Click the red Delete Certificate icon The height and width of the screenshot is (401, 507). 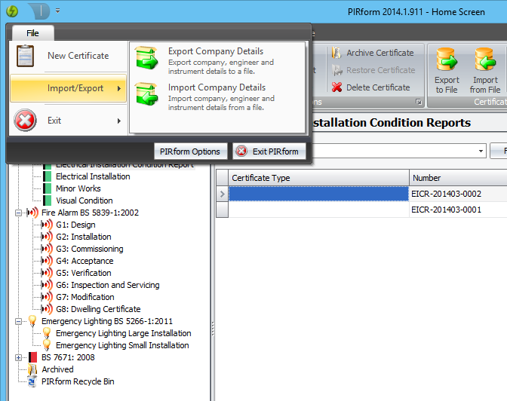click(x=336, y=87)
